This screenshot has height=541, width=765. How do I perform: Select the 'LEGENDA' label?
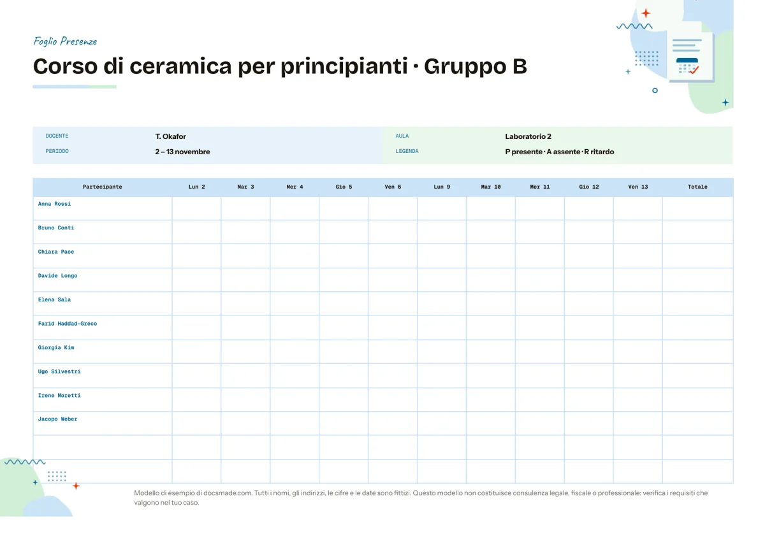407,152
